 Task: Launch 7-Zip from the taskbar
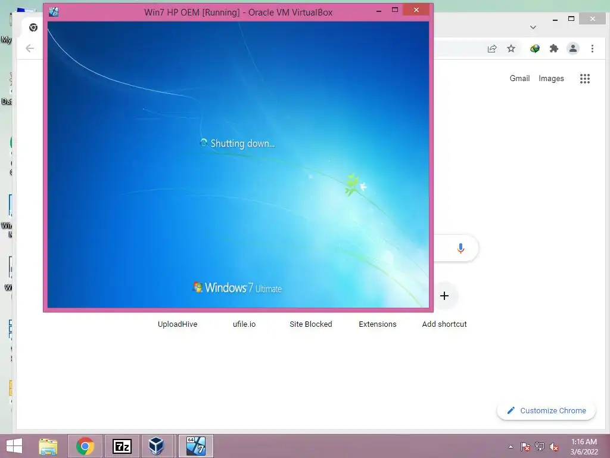pos(122,446)
